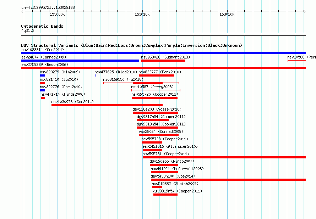Click the chr4:152995721..153029188 coordinates text

48,7
